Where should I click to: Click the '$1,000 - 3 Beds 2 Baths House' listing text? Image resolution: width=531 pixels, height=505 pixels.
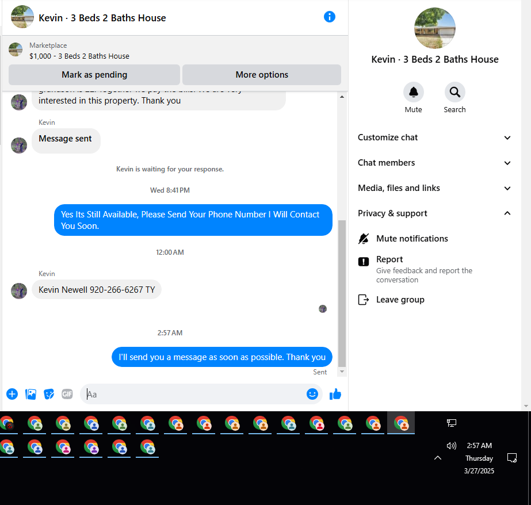point(79,56)
